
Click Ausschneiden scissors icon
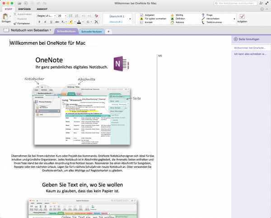[15, 14]
